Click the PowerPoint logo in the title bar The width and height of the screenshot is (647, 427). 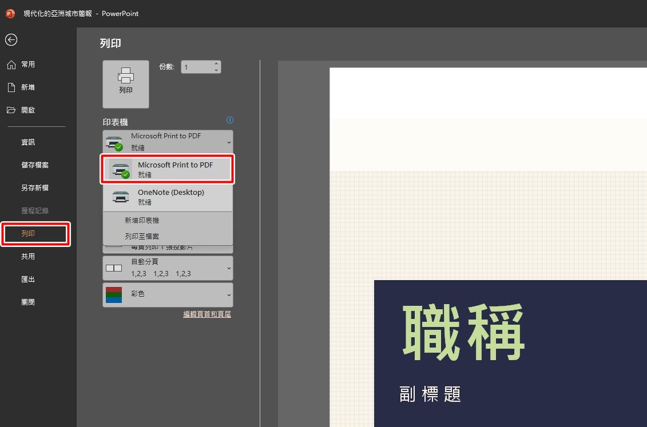[10, 14]
